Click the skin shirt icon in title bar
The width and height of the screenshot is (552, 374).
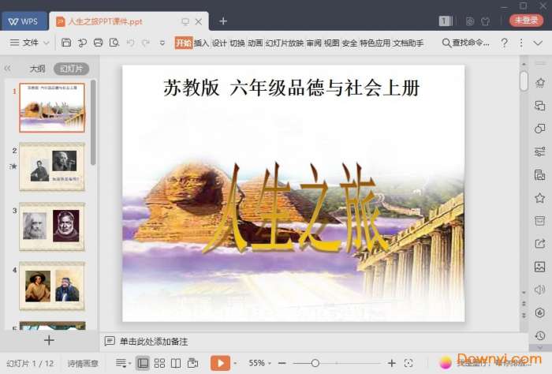(x=486, y=21)
